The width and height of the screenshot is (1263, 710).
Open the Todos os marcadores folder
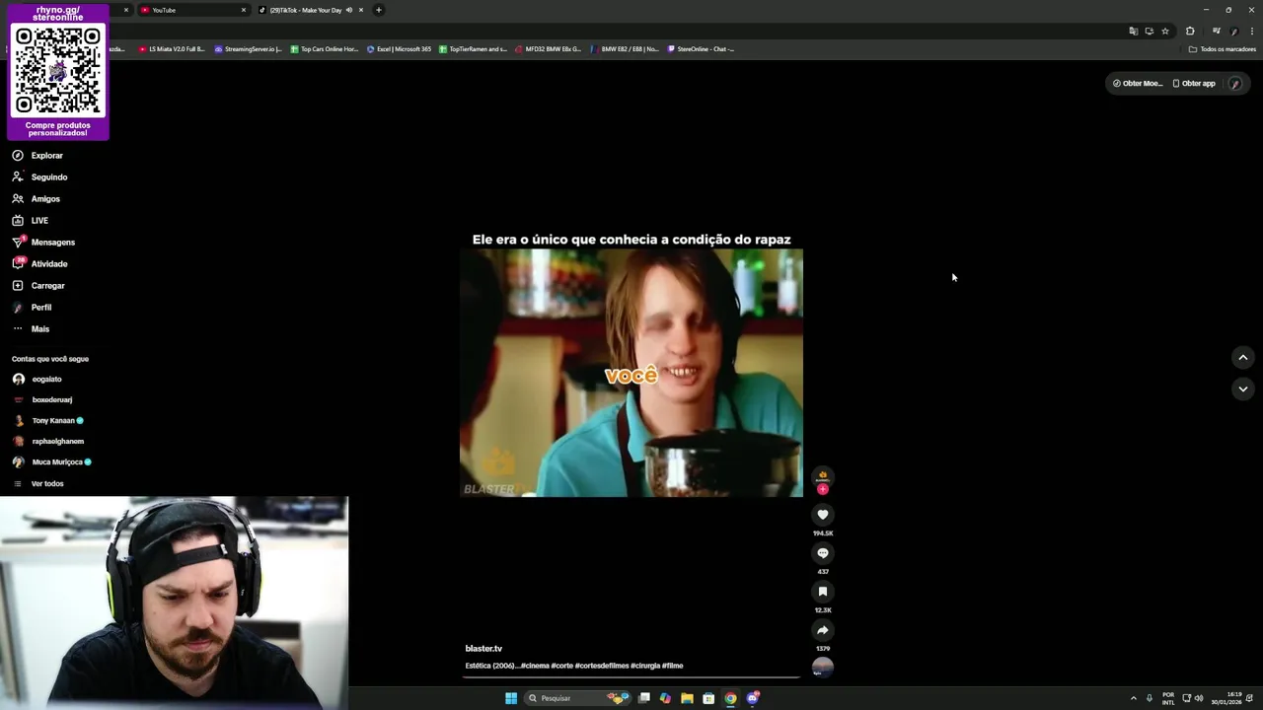point(1223,49)
